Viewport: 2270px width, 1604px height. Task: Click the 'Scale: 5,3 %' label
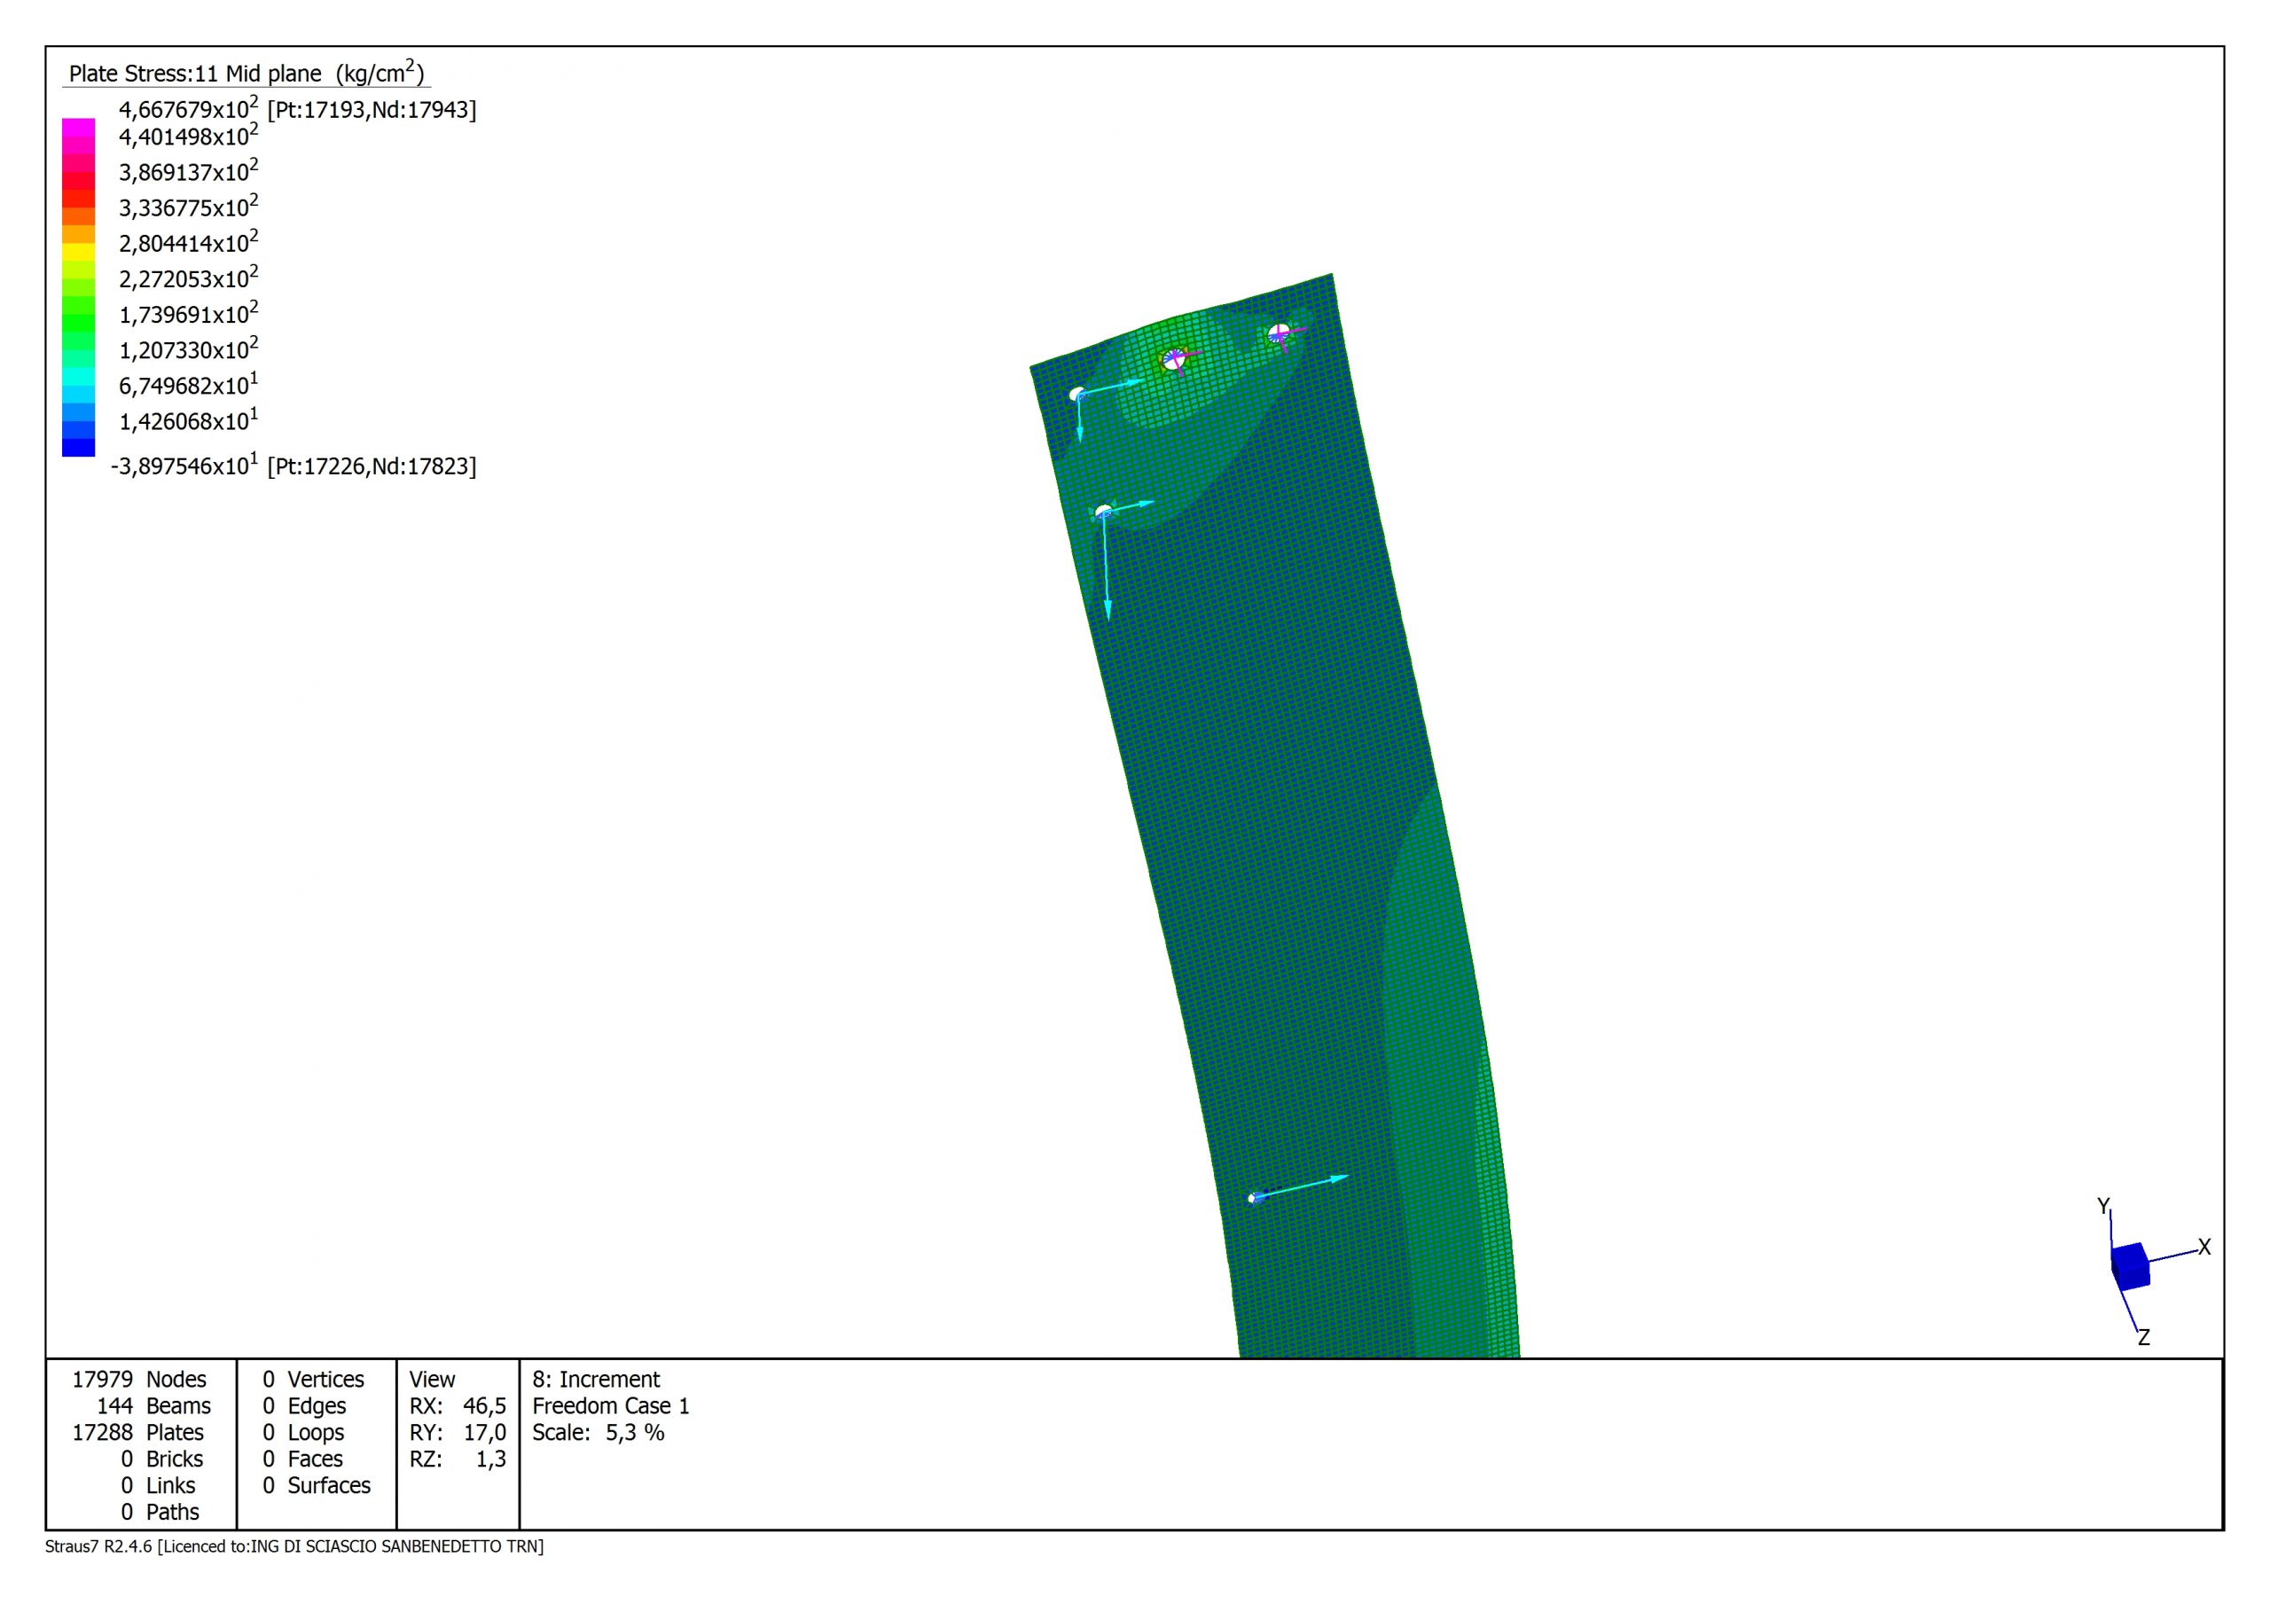599,1433
